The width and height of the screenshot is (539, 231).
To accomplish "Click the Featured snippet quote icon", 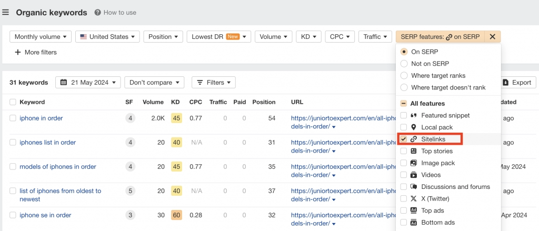I will (414, 115).
